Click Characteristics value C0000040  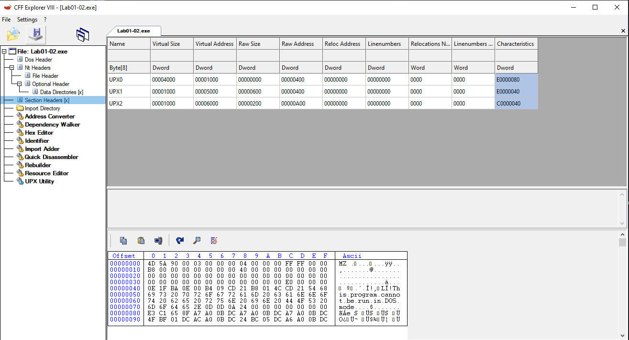[x=516, y=103]
